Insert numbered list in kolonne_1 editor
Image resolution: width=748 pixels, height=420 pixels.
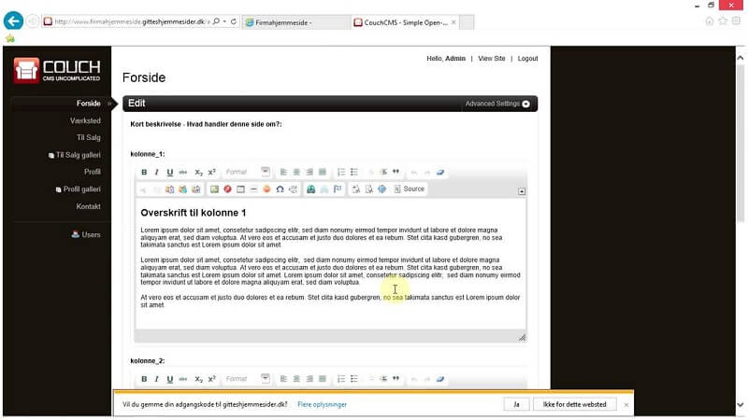341,172
